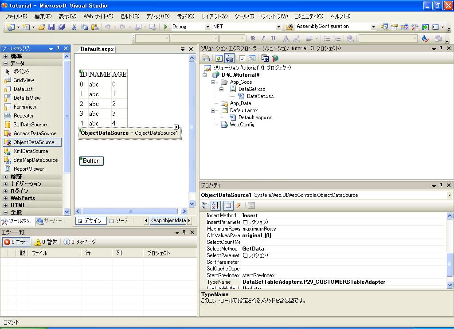Screen dimensions: 454x329
Task: Select ObjectDataSource in the toolbox
Action: tap(32, 142)
